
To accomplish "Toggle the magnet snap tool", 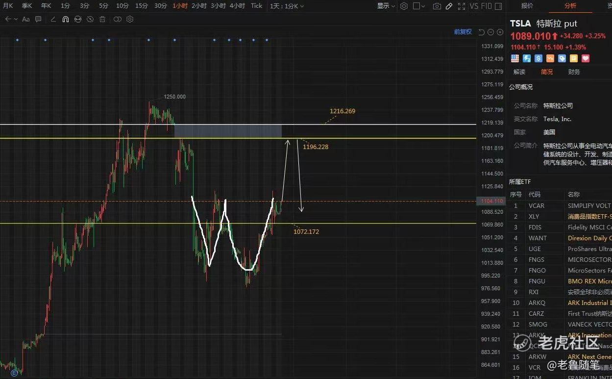I will point(65,19).
